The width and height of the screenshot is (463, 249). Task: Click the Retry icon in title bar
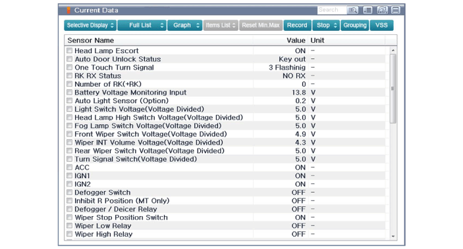(x=382, y=11)
